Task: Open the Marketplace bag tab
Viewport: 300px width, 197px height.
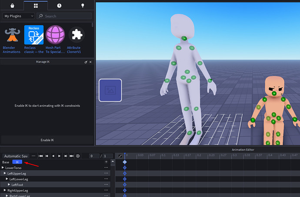Action: (x=12, y=5)
